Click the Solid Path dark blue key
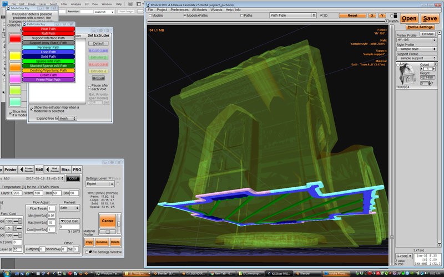The width and height of the screenshot is (444, 277). click(x=48, y=57)
